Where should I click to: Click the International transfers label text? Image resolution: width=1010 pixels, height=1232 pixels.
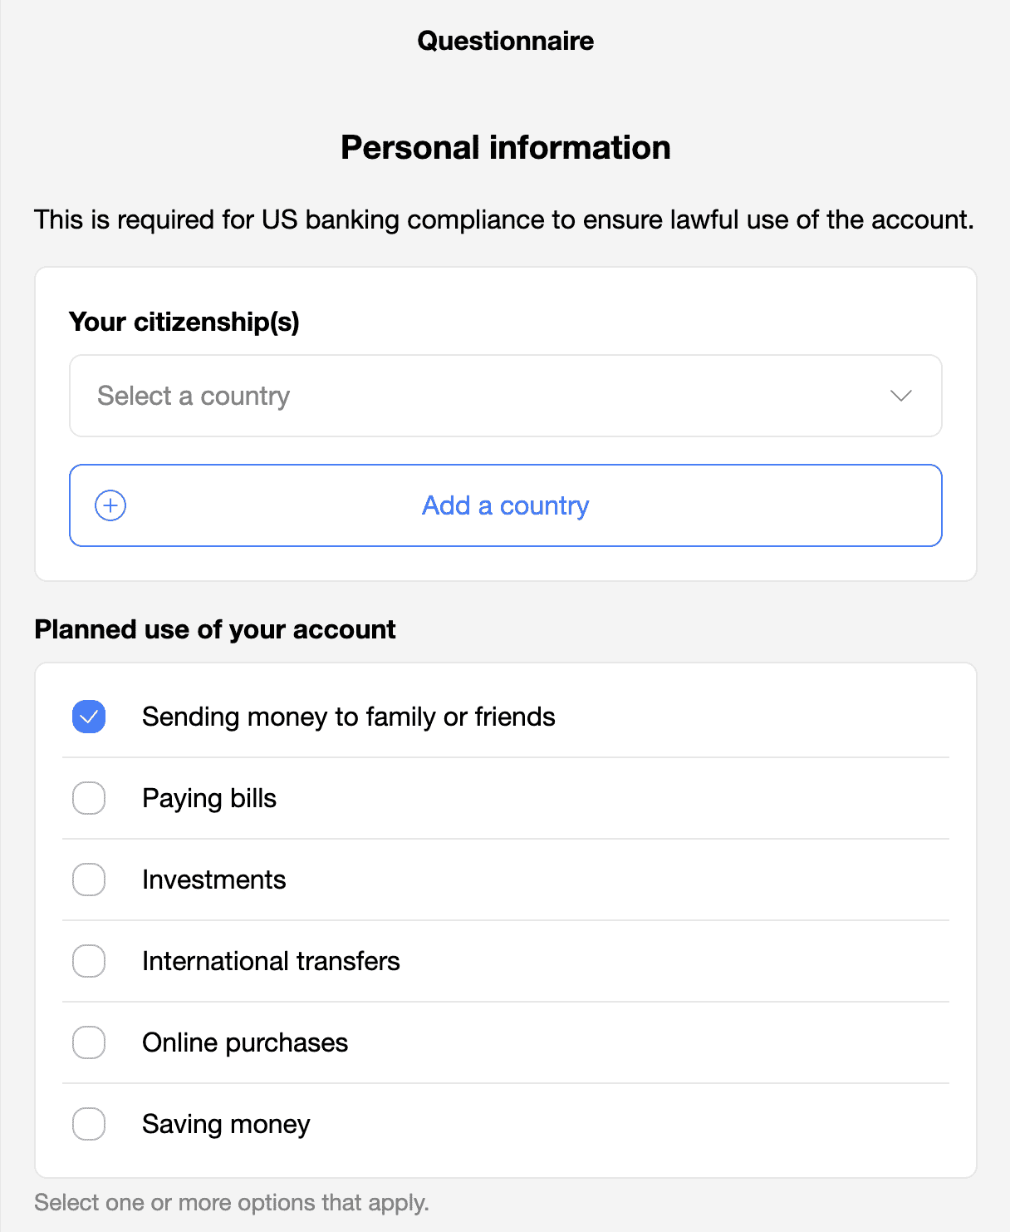(x=271, y=961)
